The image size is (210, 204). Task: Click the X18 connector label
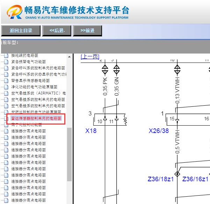91,131
